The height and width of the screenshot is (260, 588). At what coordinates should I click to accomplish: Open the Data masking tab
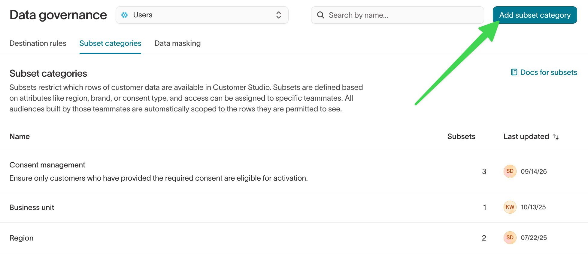pos(177,43)
